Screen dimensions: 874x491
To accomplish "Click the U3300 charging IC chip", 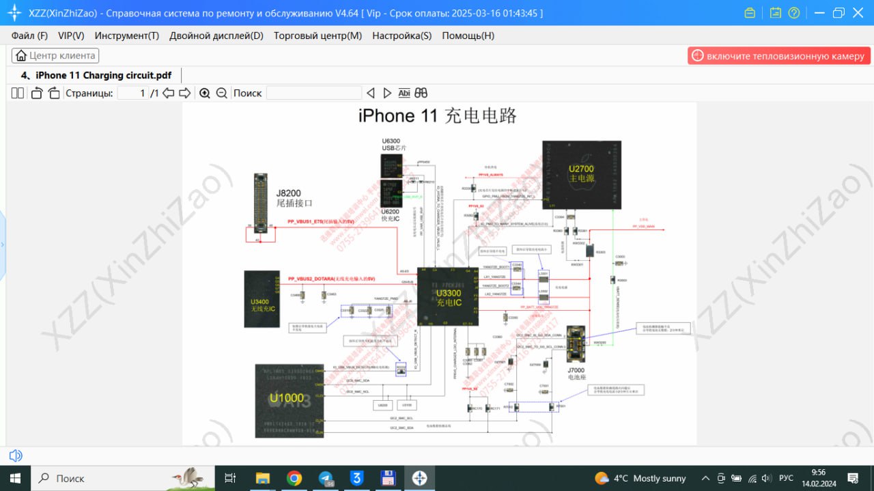I will (x=449, y=297).
